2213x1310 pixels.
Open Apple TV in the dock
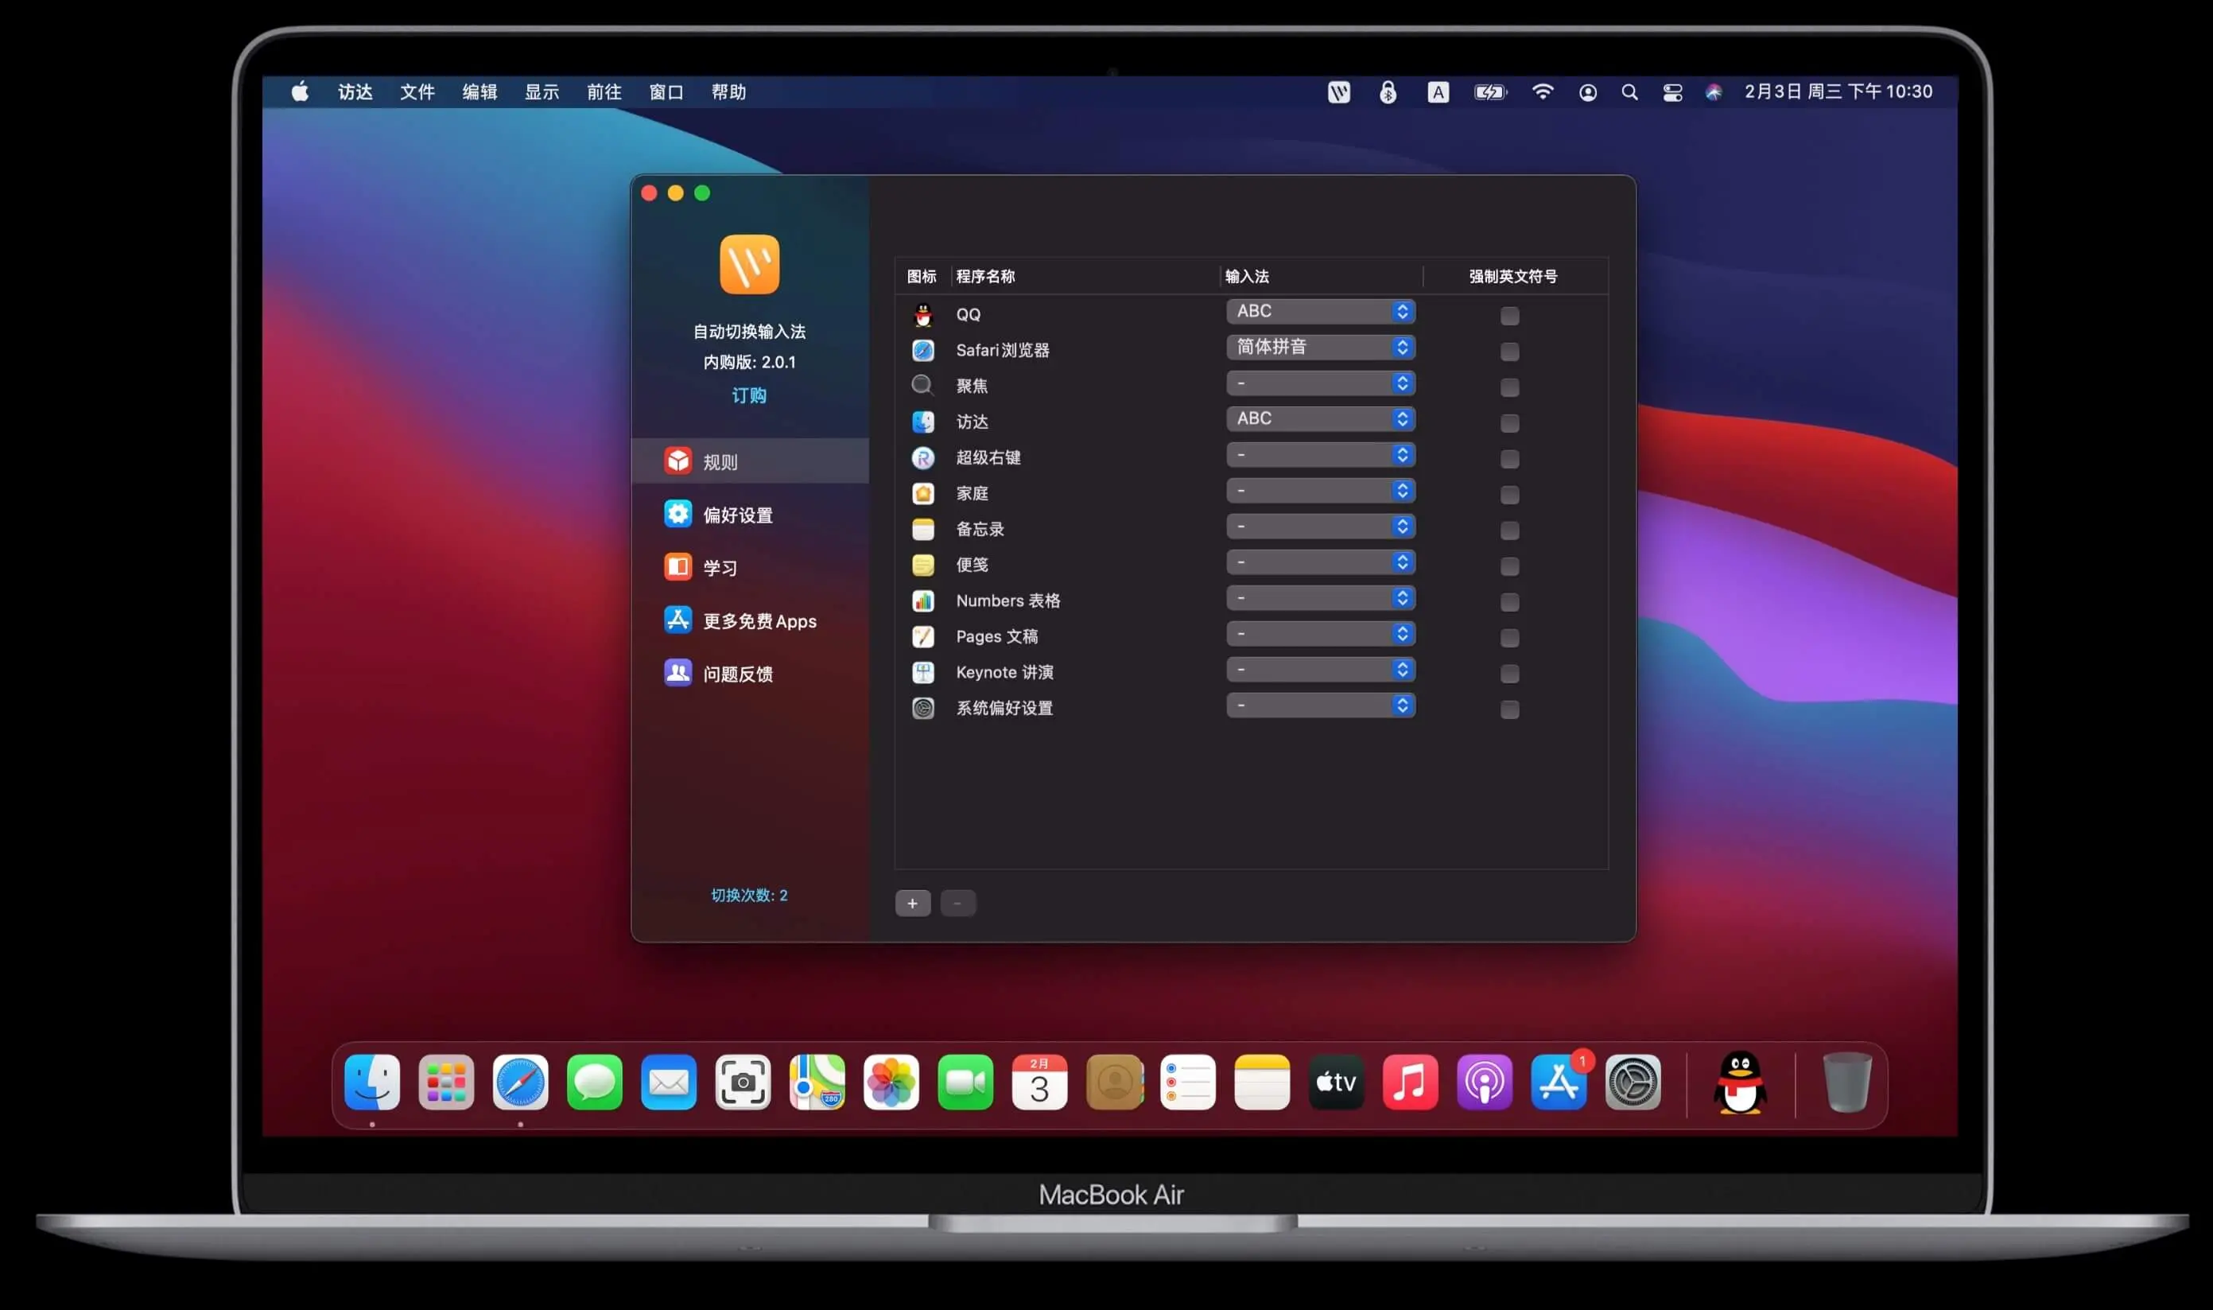point(1336,1082)
